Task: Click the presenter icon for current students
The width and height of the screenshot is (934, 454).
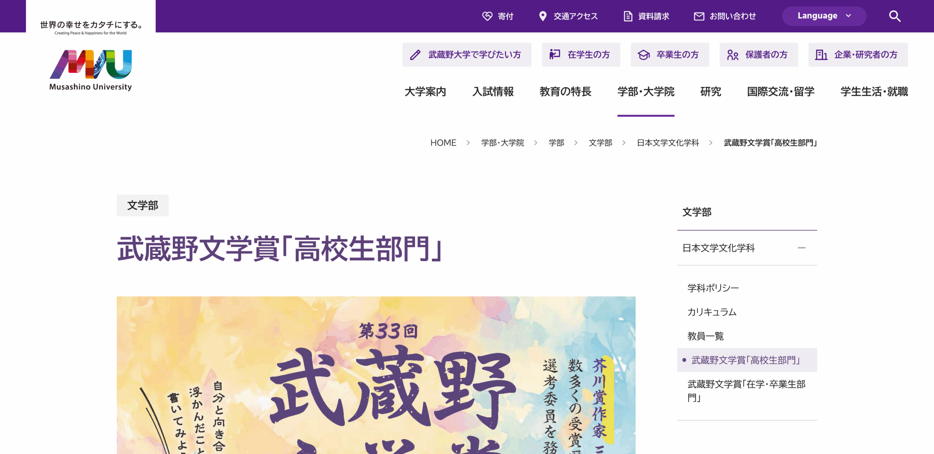Action: (555, 55)
